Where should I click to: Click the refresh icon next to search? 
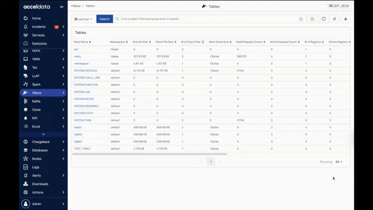coord(335,19)
